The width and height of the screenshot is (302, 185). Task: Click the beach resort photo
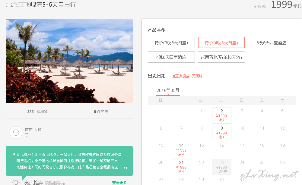pos(69,61)
